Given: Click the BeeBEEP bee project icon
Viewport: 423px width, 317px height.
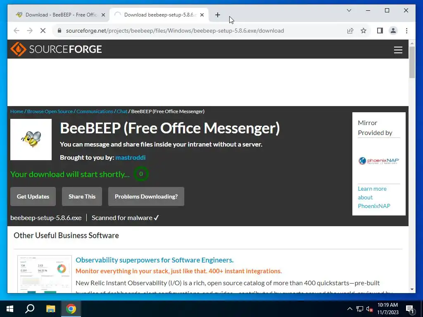Looking at the screenshot, I should point(31,140).
